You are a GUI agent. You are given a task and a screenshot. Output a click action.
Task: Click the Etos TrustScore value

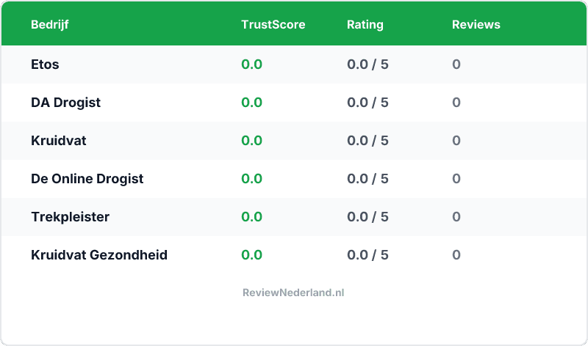[251, 65]
